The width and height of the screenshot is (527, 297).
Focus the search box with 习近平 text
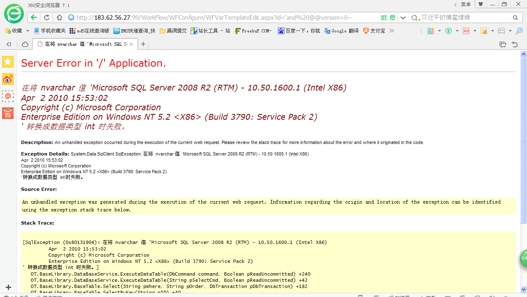(465, 18)
